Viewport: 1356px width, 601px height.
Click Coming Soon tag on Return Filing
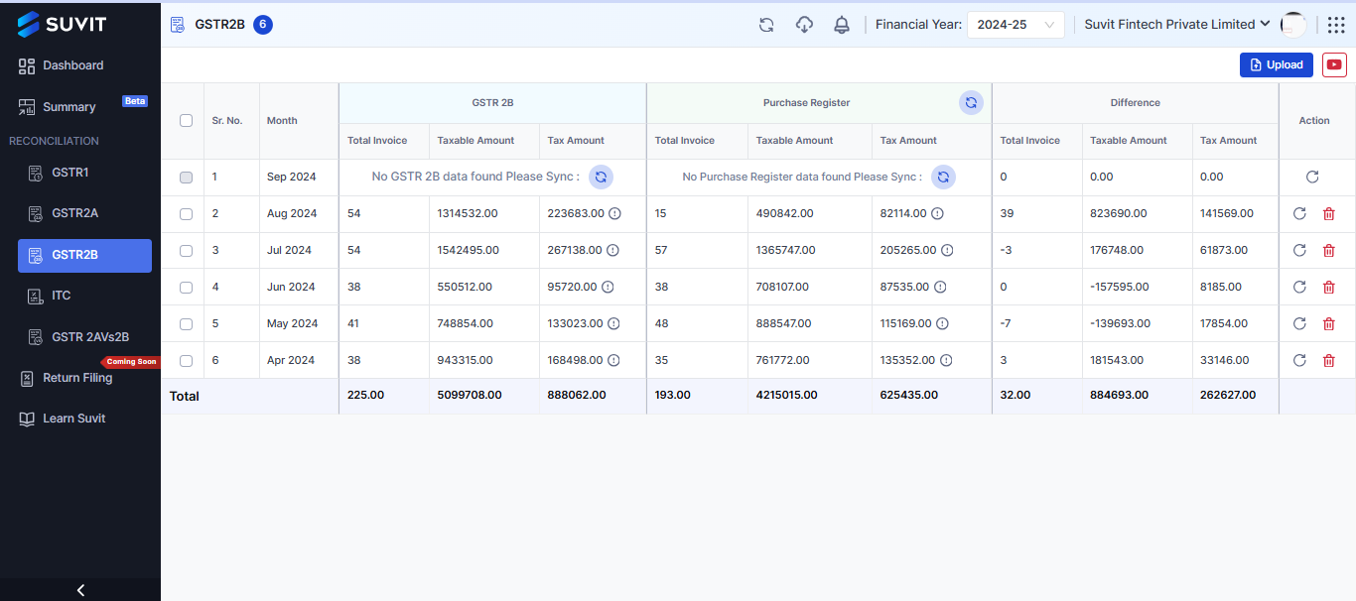(x=130, y=362)
